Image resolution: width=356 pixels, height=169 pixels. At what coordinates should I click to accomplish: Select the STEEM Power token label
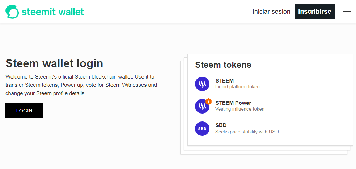233,103
